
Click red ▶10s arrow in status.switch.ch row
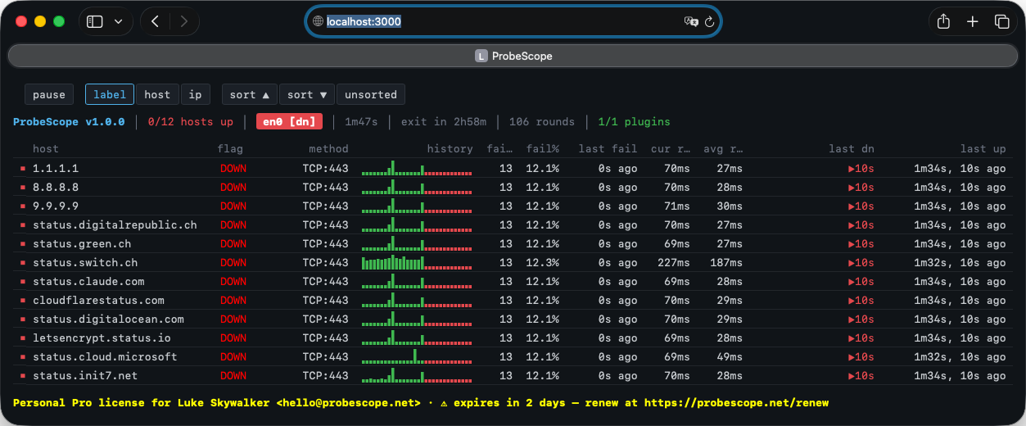(x=861, y=262)
